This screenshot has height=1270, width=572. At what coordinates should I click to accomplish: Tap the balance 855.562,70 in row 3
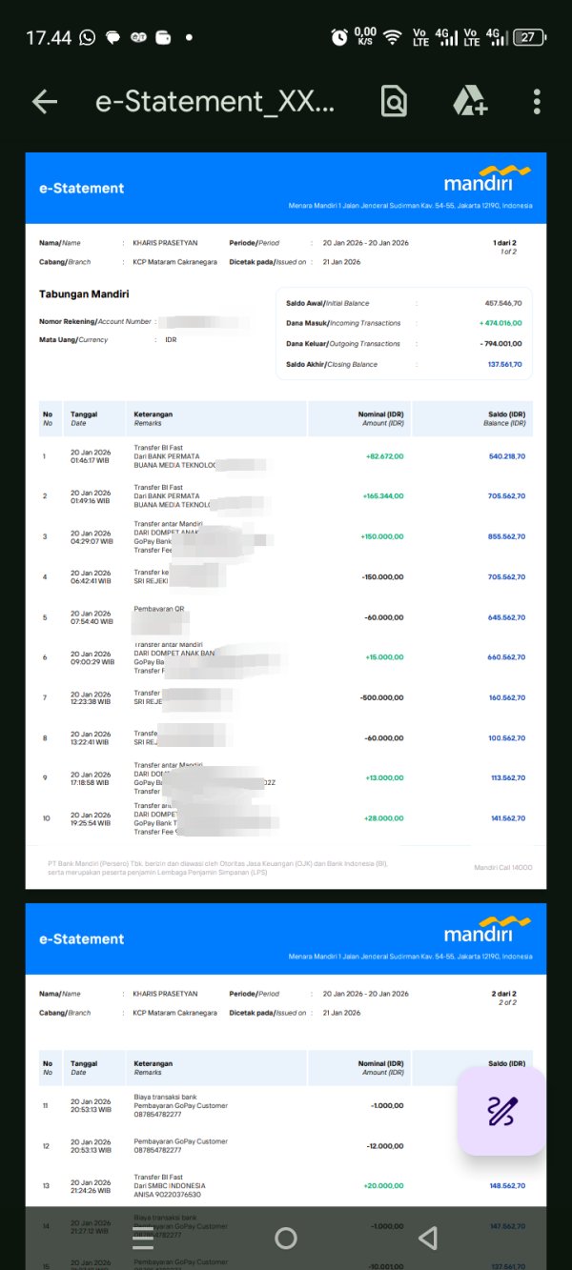click(507, 536)
